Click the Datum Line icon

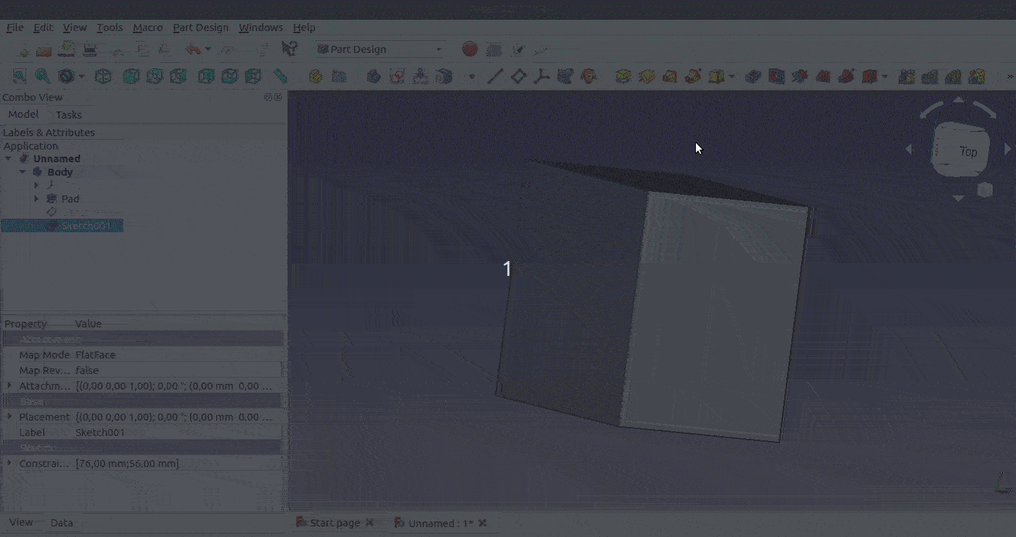[x=495, y=76]
